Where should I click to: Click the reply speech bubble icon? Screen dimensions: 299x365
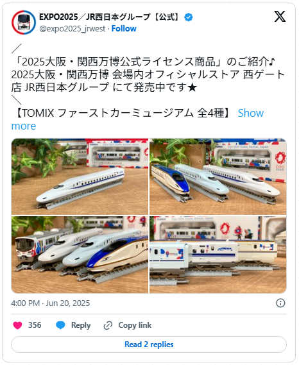coord(60,325)
